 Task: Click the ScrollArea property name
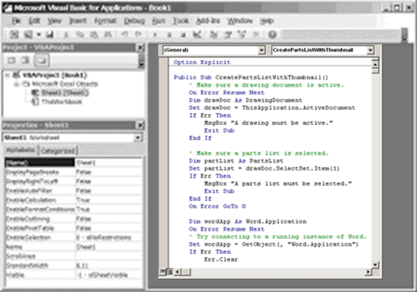[x=21, y=256]
